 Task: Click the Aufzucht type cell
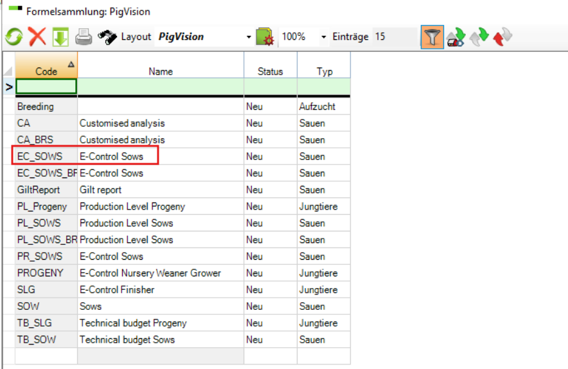pos(324,107)
